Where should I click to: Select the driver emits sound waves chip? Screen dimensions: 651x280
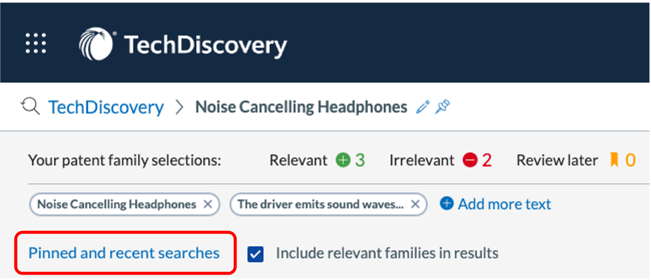pyautogui.click(x=320, y=204)
